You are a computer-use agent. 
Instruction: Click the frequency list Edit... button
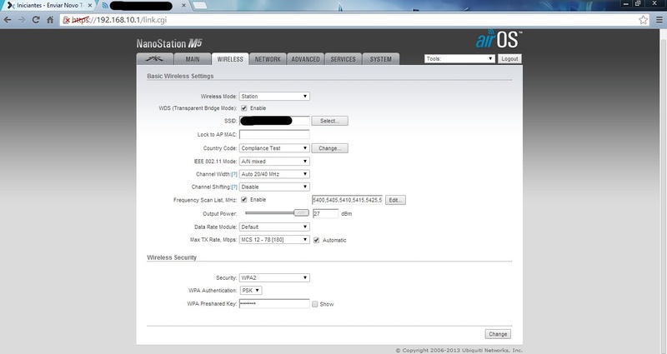point(395,200)
